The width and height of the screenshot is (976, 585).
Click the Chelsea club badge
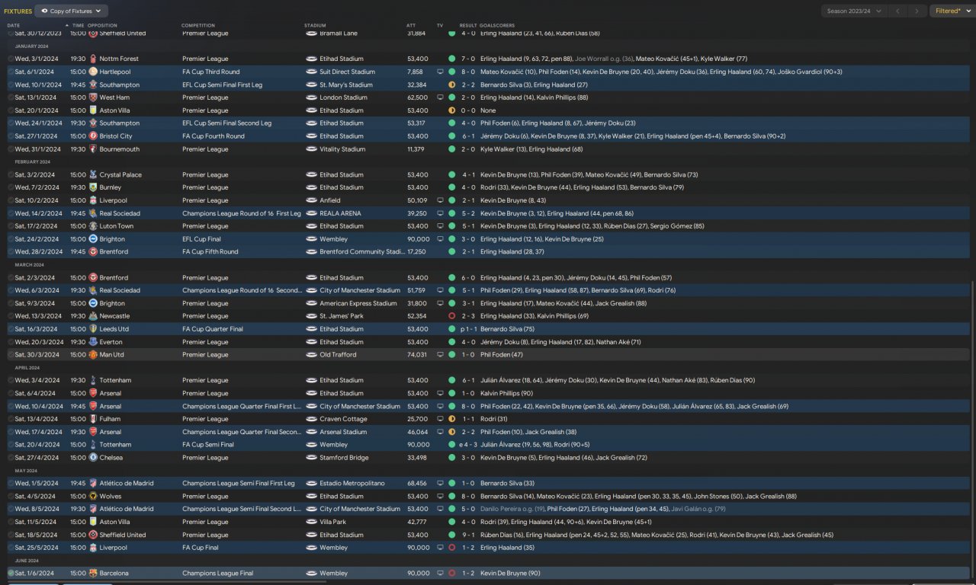[93, 458]
